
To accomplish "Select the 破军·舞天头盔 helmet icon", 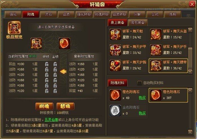I will [x=156, y=35].
